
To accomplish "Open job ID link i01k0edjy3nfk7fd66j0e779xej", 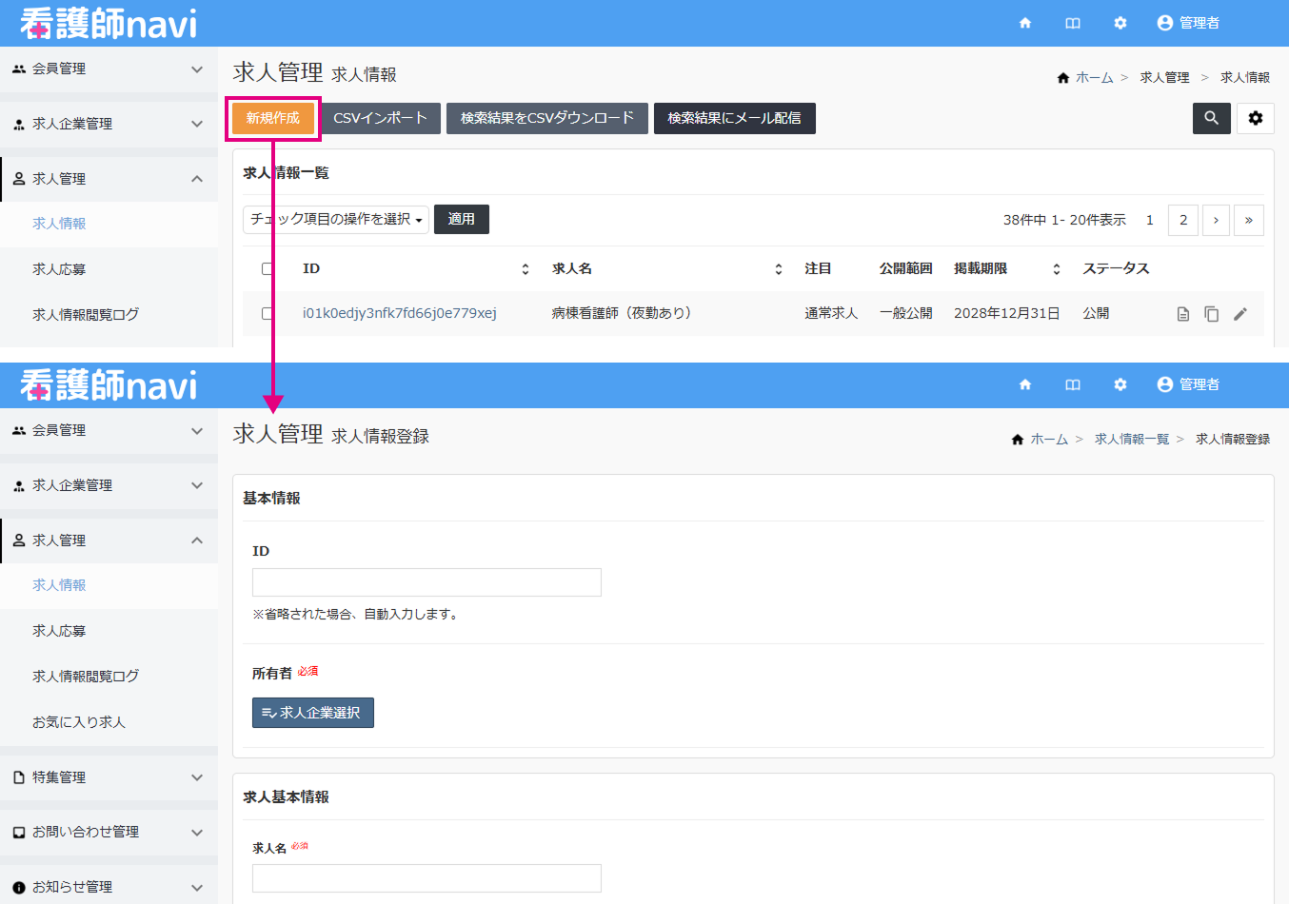I will pos(400,313).
